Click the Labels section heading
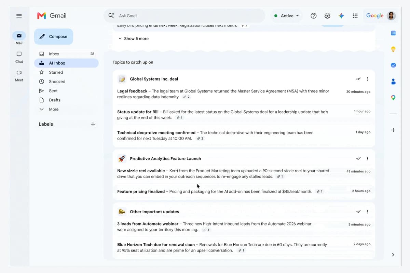This screenshot has width=410, height=273. point(46,124)
